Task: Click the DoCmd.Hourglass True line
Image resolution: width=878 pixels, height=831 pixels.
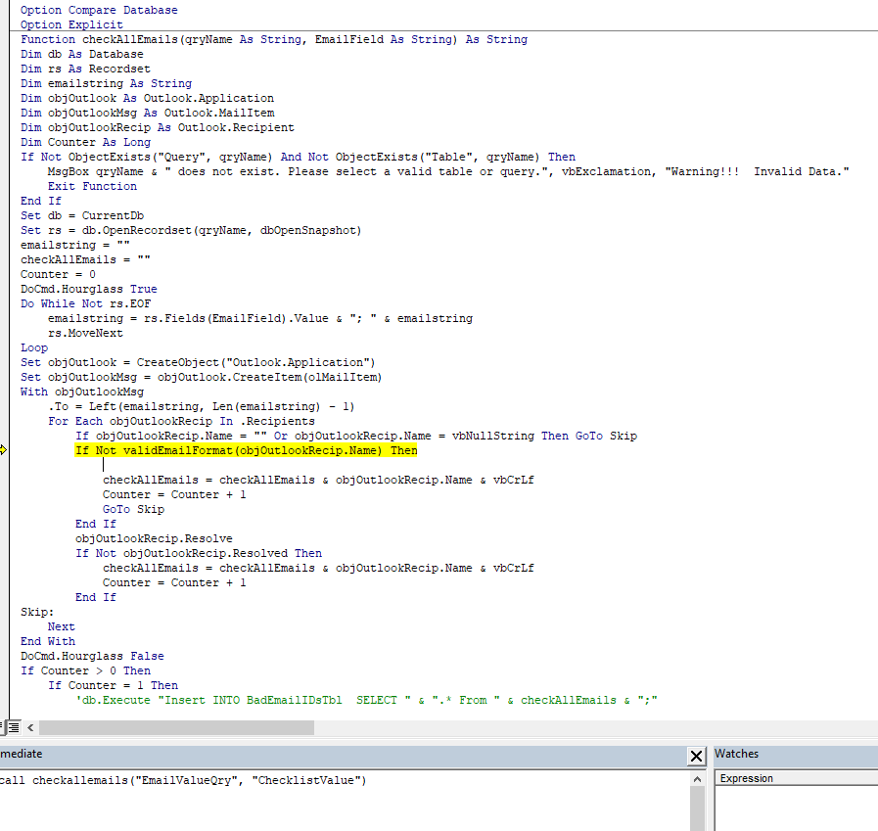Action: click(89, 289)
